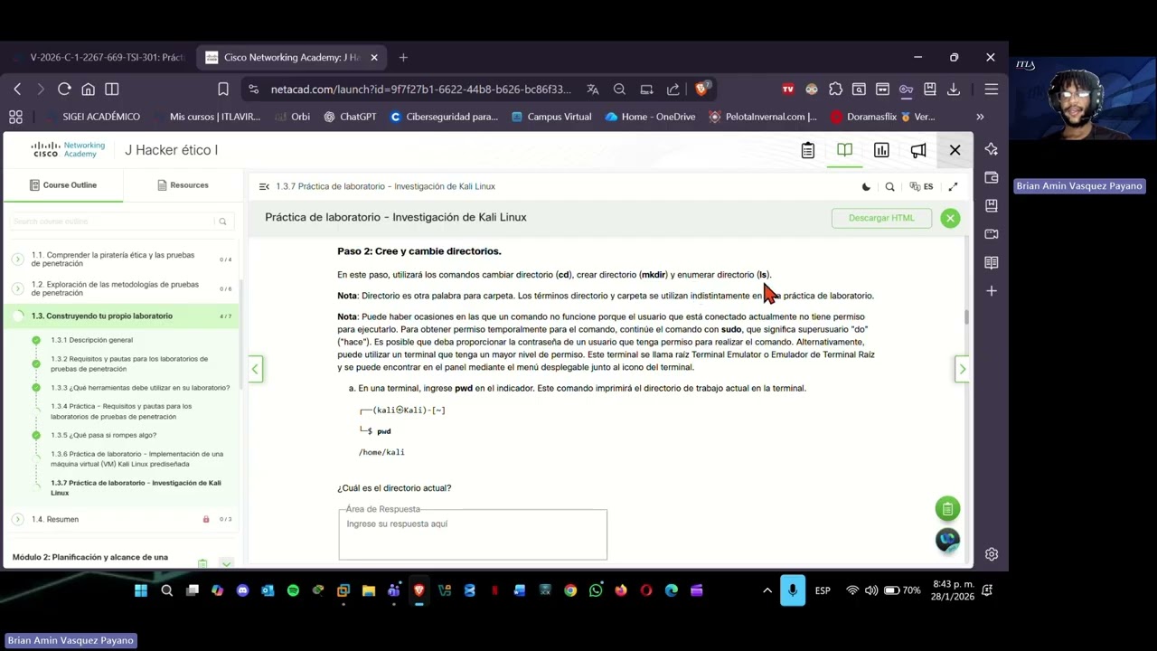Open the page settings gear icon
The height and width of the screenshot is (651, 1157).
tap(992, 554)
